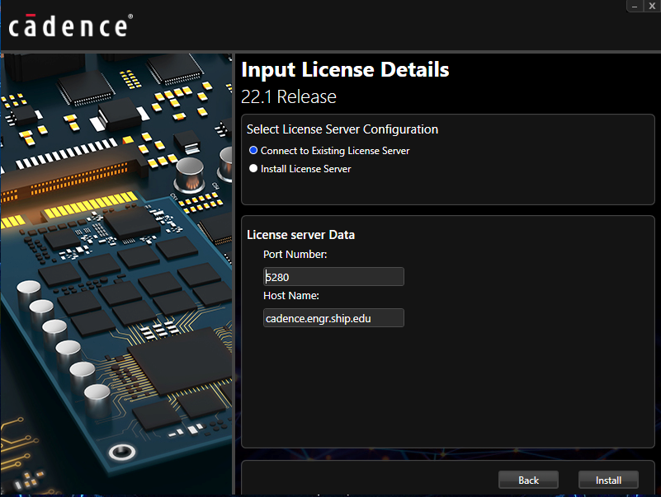This screenshot has height=497, width=661.
Task: Click the Cadence logo
Action: click(68, 26)
